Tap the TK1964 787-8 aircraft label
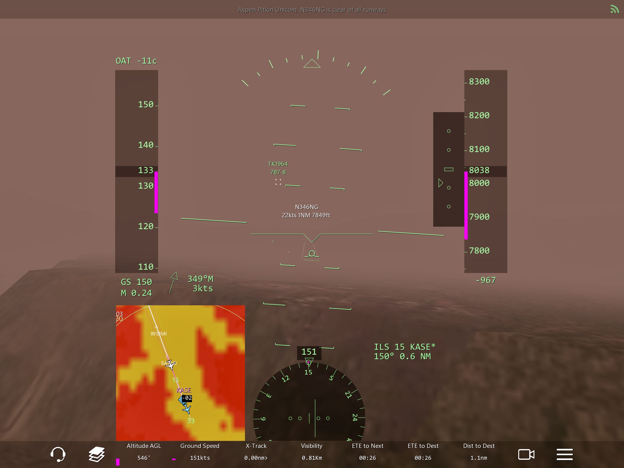Screen dimensions: 624x468 click(278, 168)
